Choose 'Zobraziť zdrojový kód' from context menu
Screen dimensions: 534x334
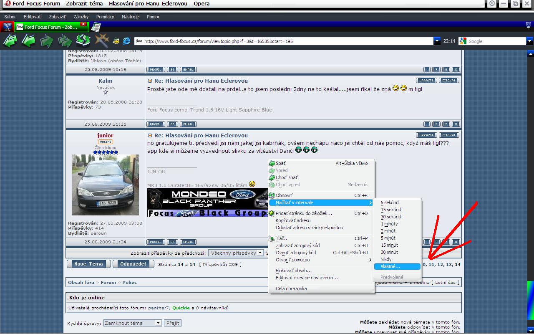pos(297,245)
